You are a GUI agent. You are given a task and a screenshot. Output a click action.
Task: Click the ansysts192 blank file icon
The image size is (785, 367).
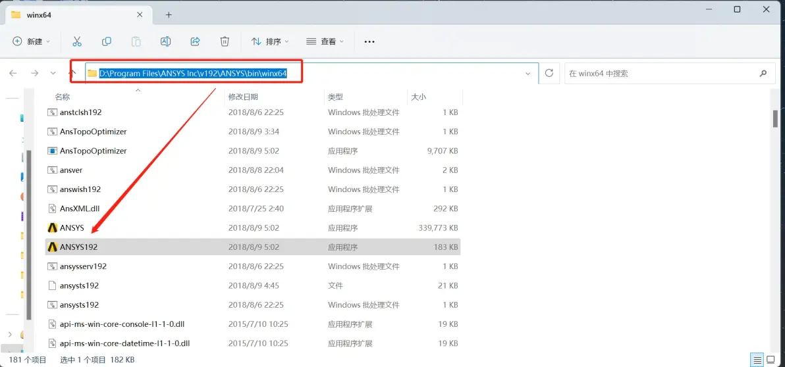[x=53, y=285]
